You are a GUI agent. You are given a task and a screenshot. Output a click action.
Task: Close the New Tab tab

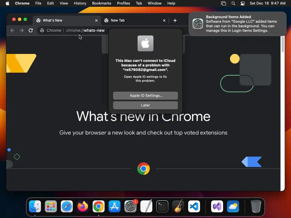click(164, 20)
